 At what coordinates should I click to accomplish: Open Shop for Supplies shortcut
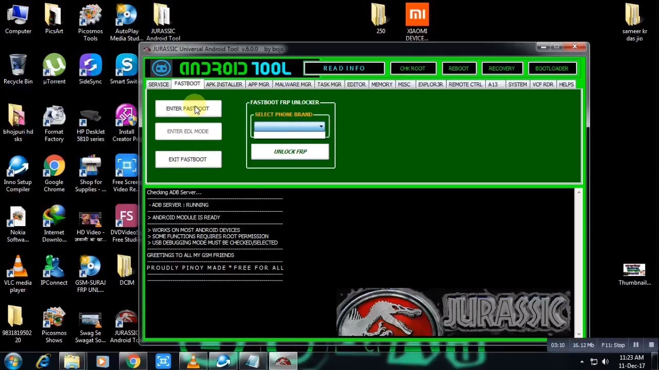click(90, 174)
